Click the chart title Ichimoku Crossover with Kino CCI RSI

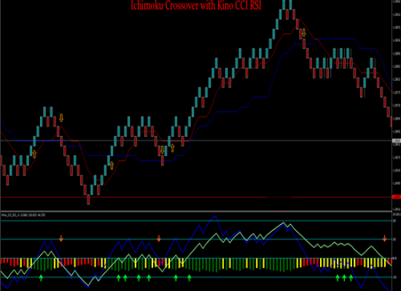tap(196, 5)
